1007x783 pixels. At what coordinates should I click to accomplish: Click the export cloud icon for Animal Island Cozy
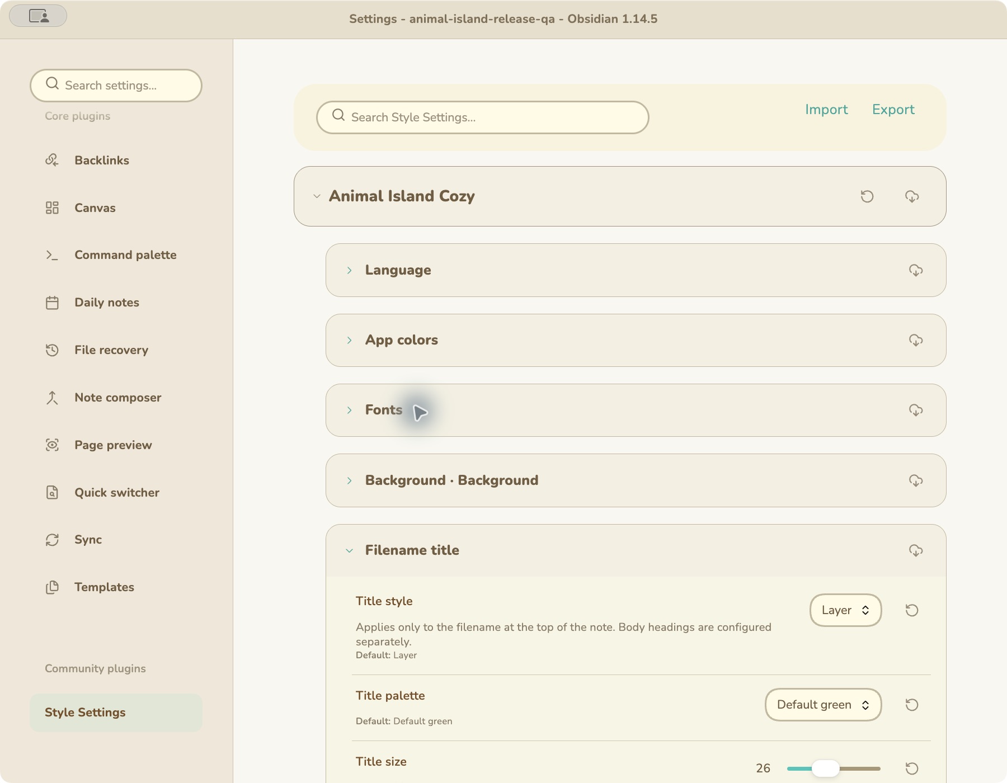pos(912,196)
